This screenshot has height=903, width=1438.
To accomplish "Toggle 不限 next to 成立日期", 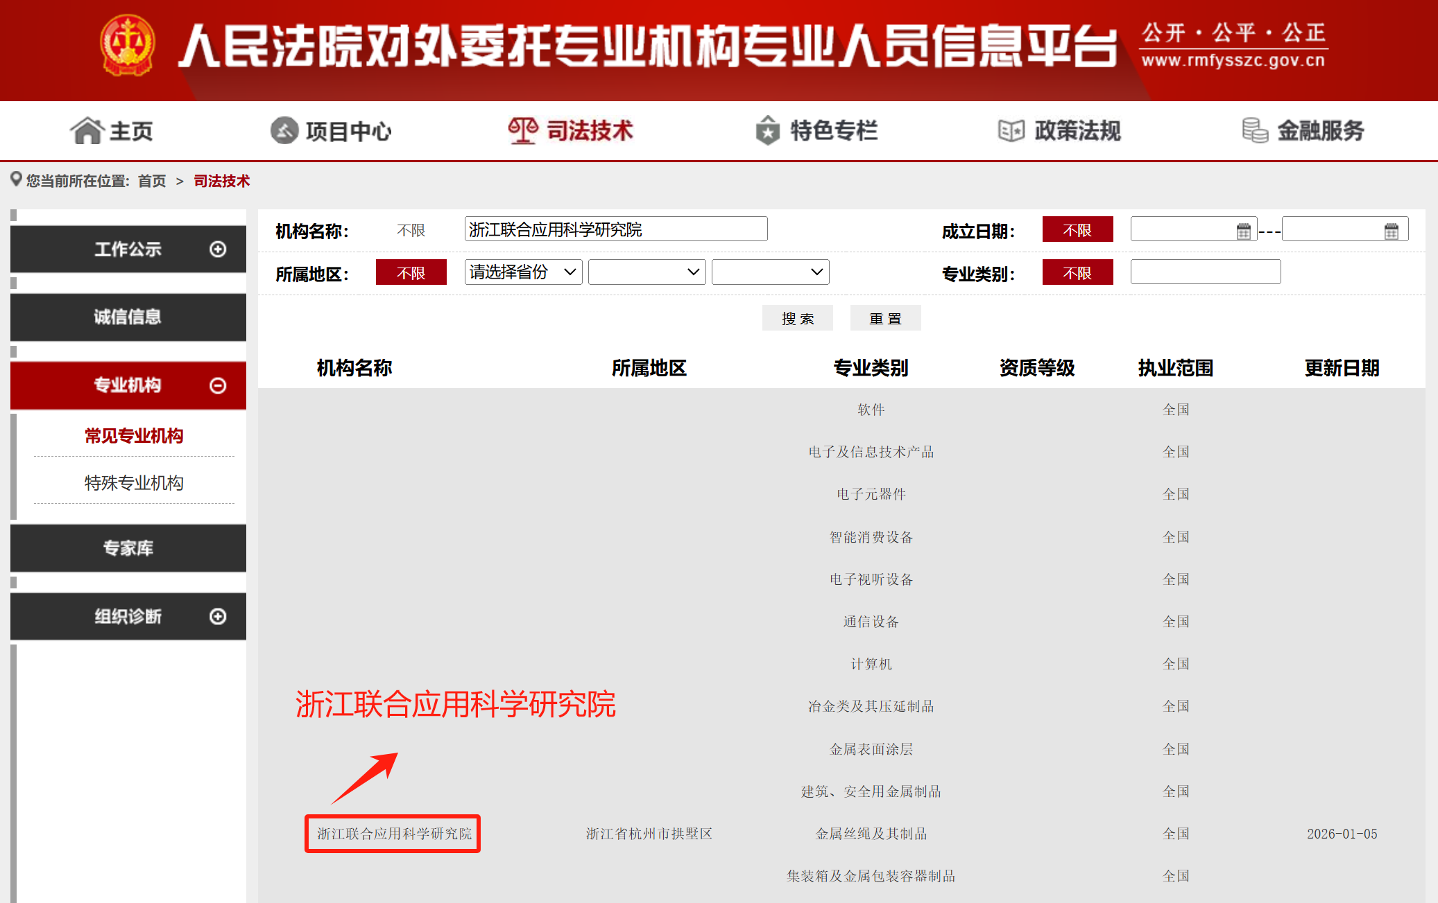I will [1077, 229].
